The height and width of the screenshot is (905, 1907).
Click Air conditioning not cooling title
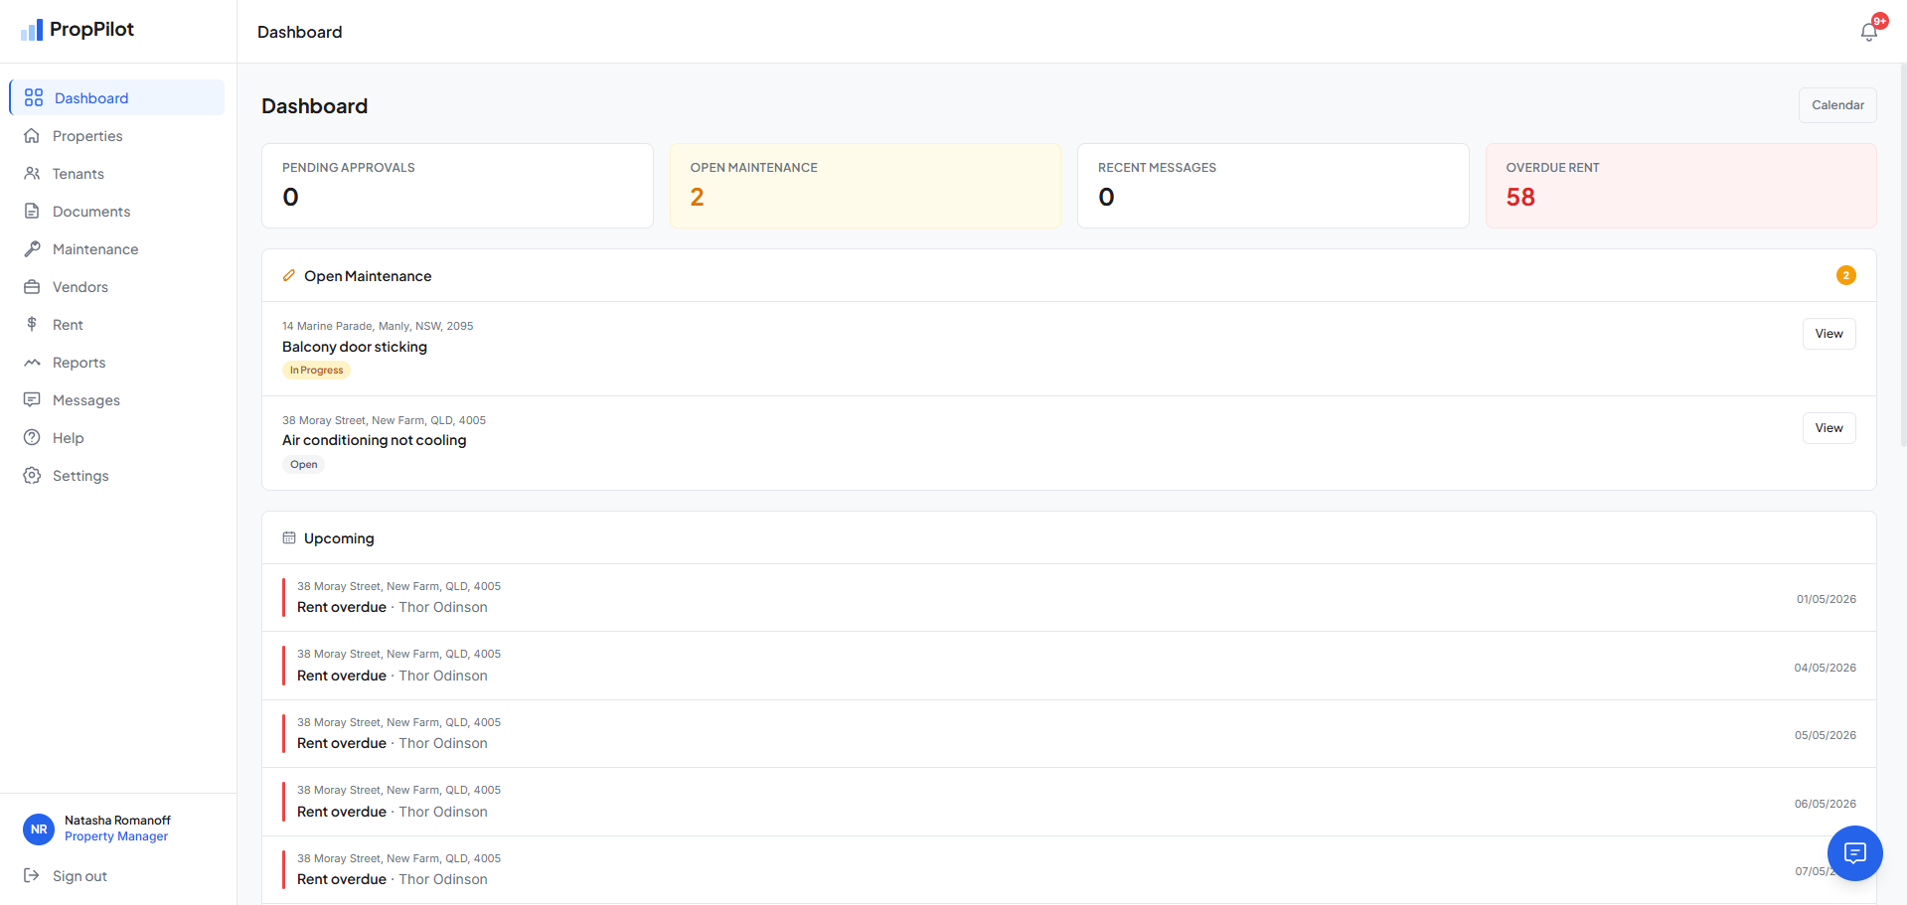point(374,440)
